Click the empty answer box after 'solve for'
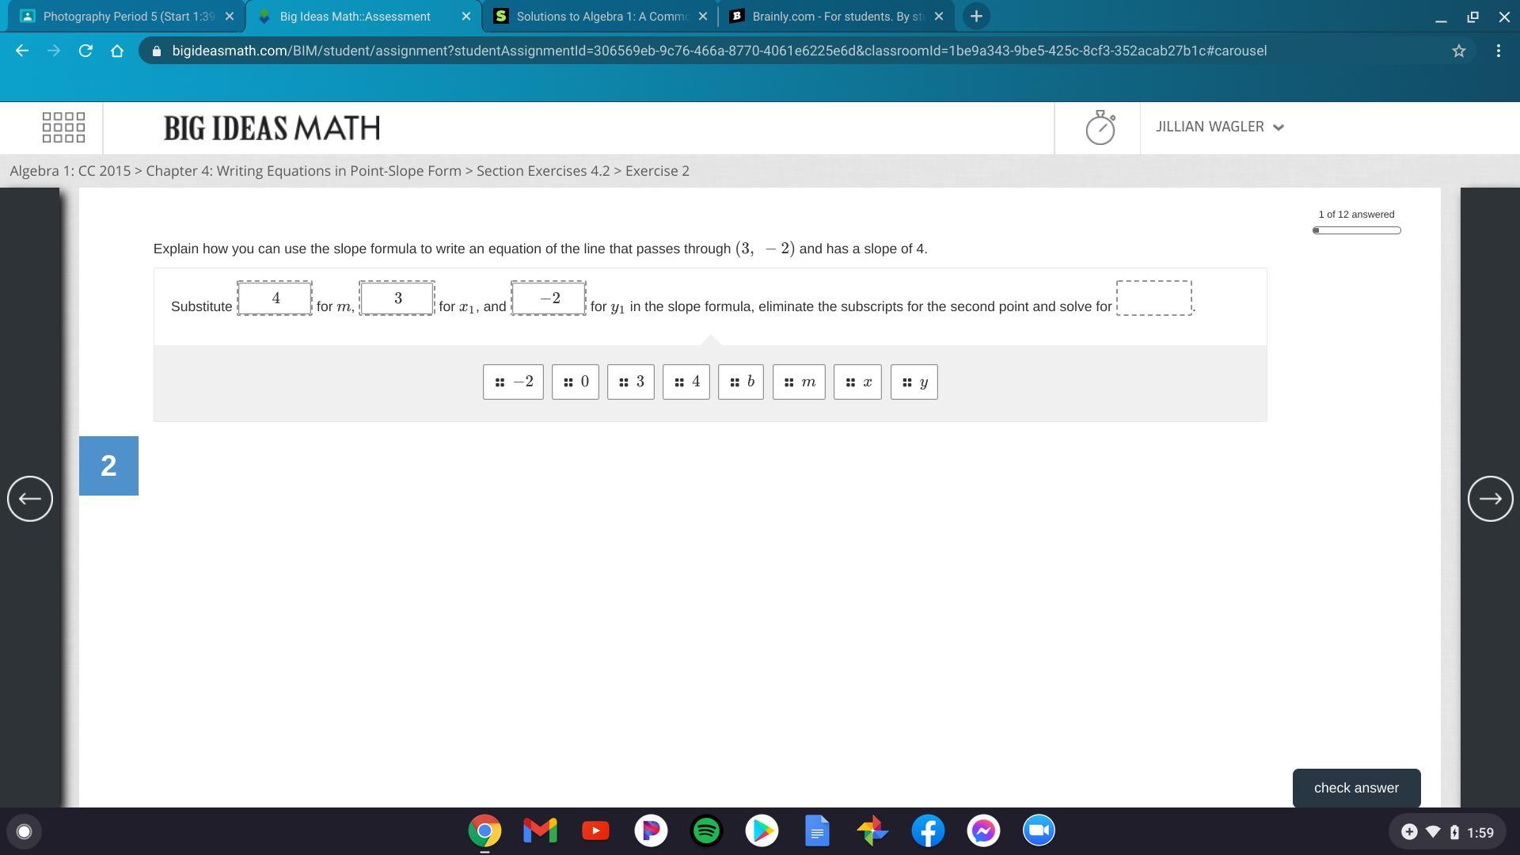This screenshot has width=1520, height=855. point(1153,298)
